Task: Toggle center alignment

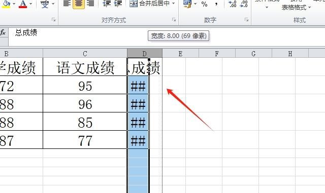Action: click(x=79, y=4)
